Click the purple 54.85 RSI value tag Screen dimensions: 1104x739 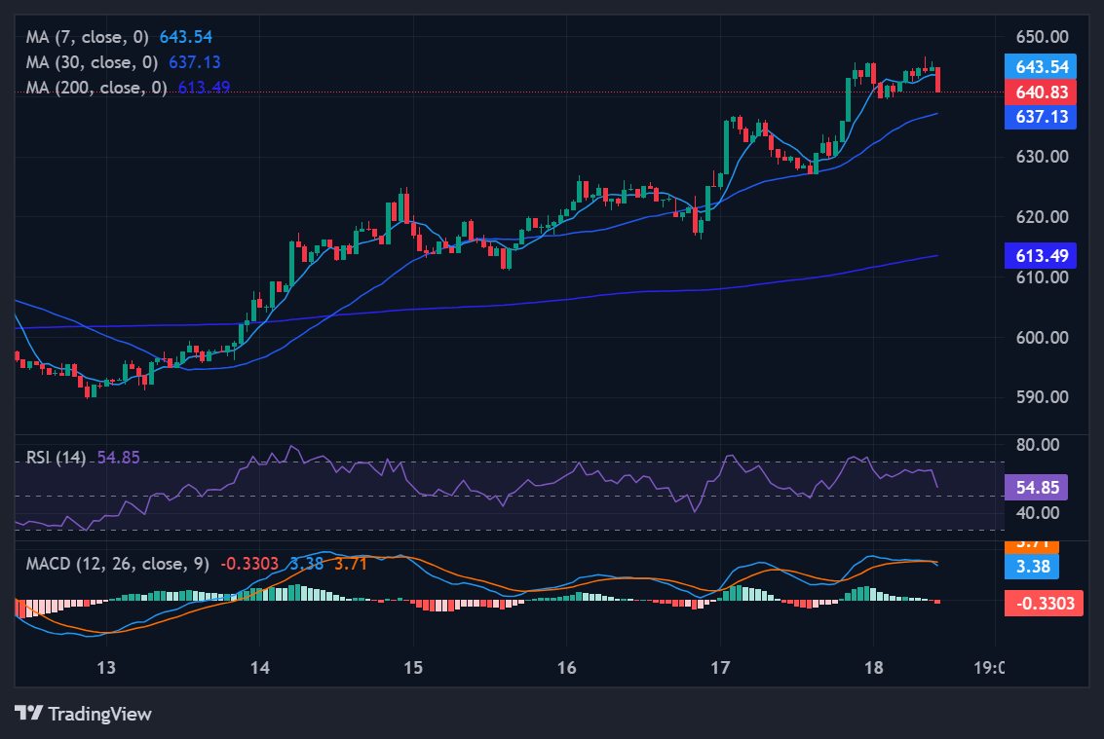click(1040, 488)
